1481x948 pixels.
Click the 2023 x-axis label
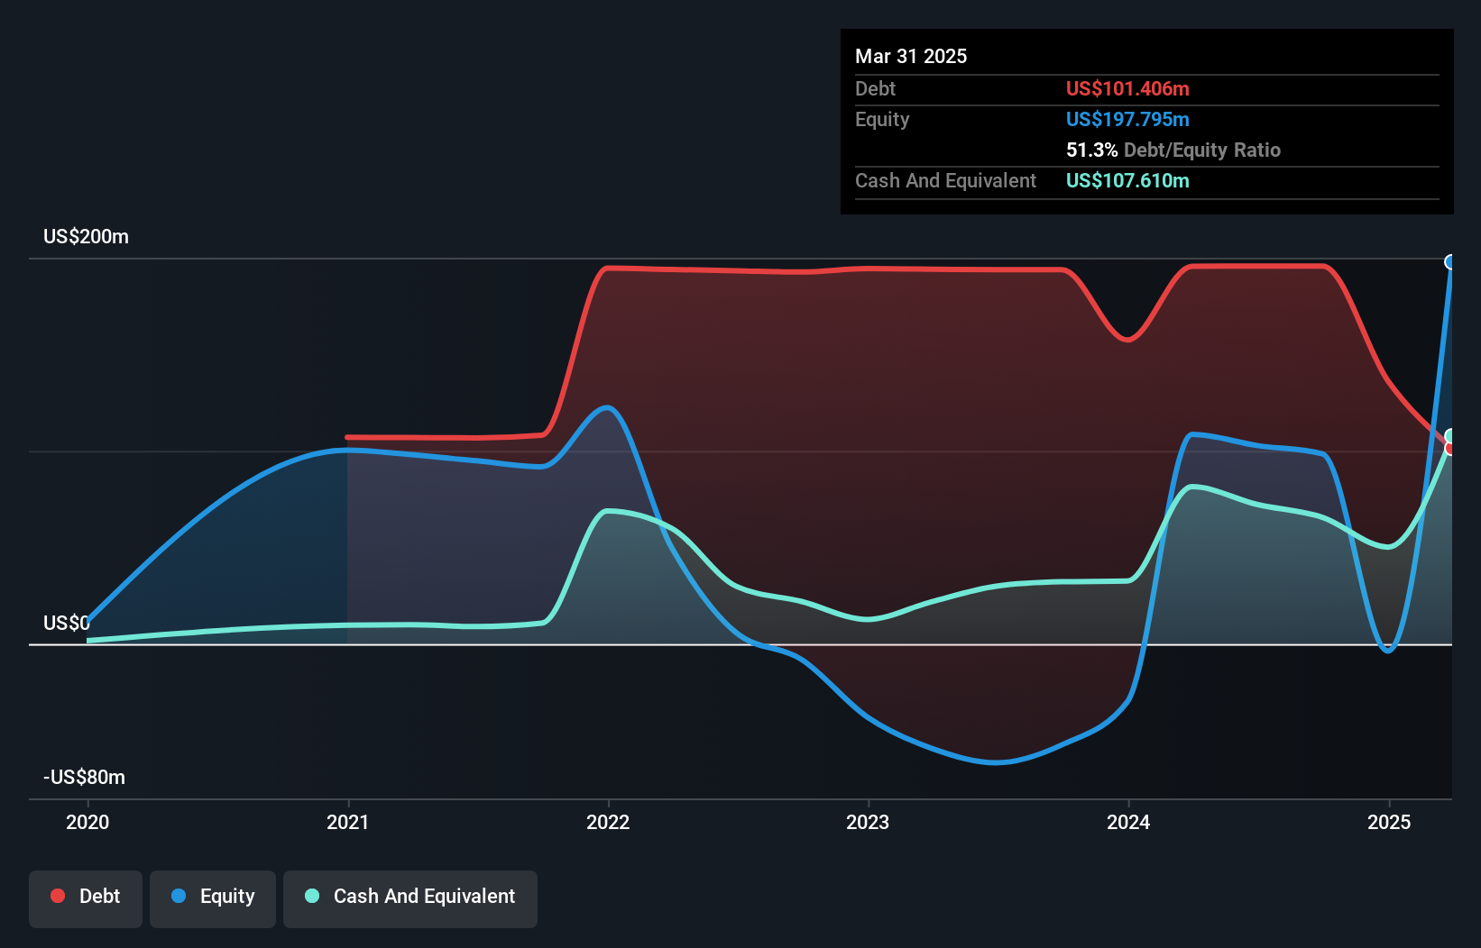point(868,822)
